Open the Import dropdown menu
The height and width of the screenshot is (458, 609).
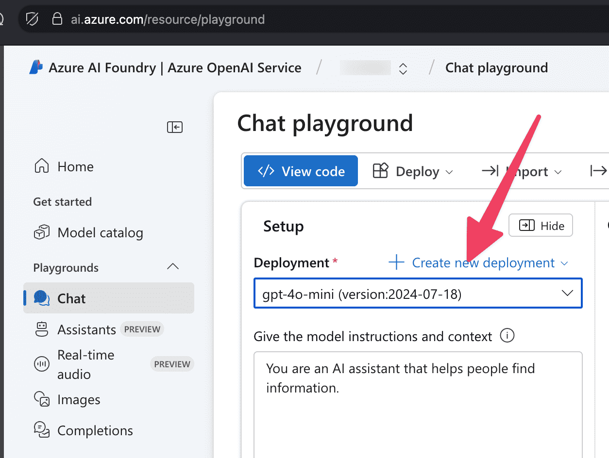point(522,171)
